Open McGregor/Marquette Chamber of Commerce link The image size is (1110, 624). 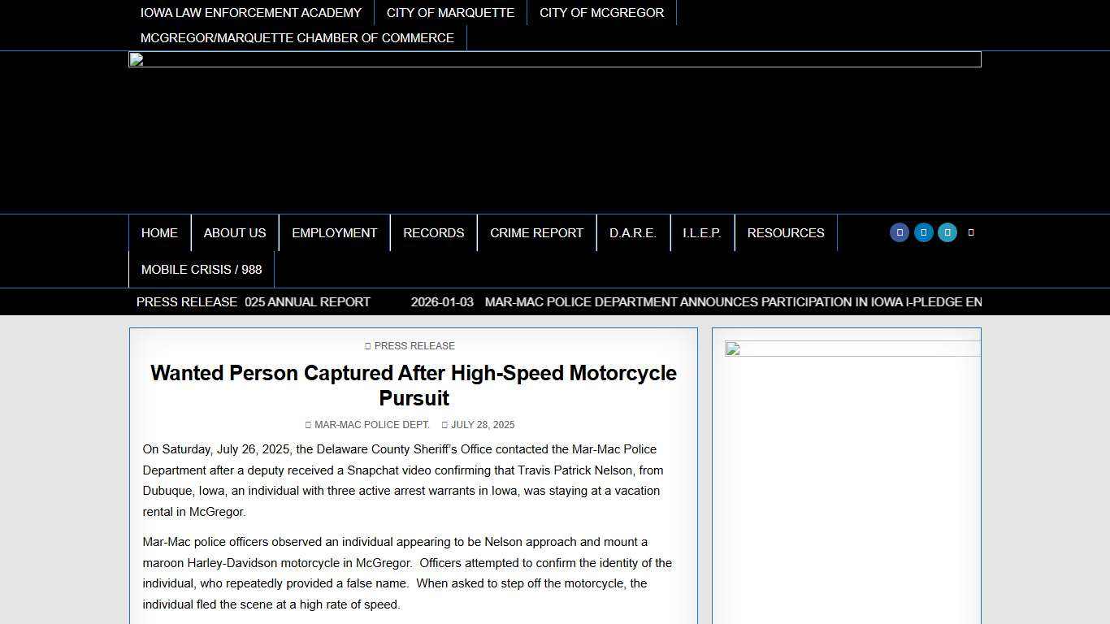click(x=297, y=38)
